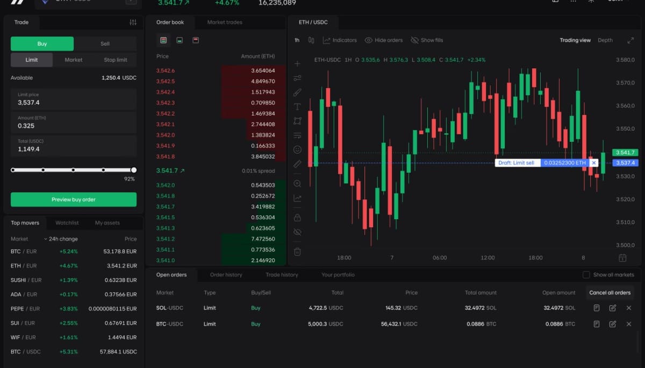The width and height of the screenshot is (645, 368).
Task: Open the 1h timeframe selector
Action: [297, 40]
